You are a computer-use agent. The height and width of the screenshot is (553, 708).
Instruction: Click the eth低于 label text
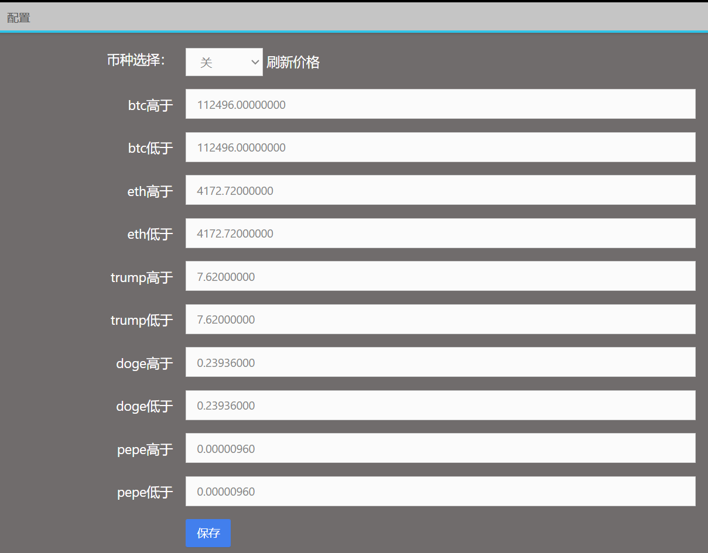pos(150,234)
